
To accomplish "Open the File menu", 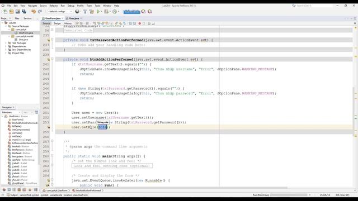I will (x=9, y=6).
